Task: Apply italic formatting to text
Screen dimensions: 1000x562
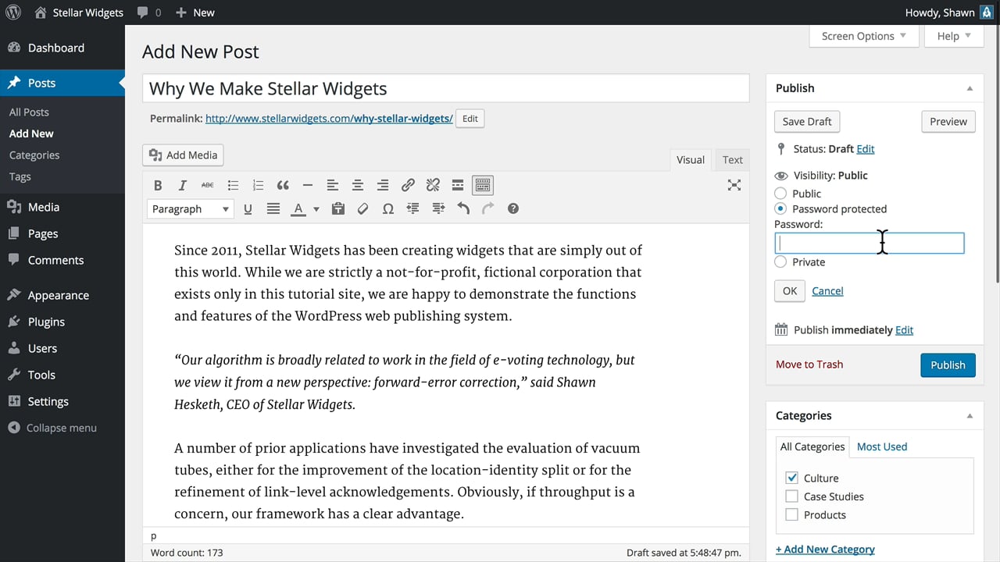Action: coord(183,185)
